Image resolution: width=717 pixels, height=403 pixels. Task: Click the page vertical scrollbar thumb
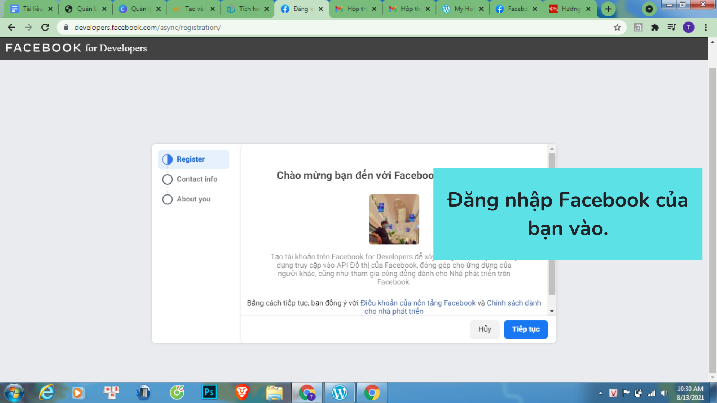[713, 220]
